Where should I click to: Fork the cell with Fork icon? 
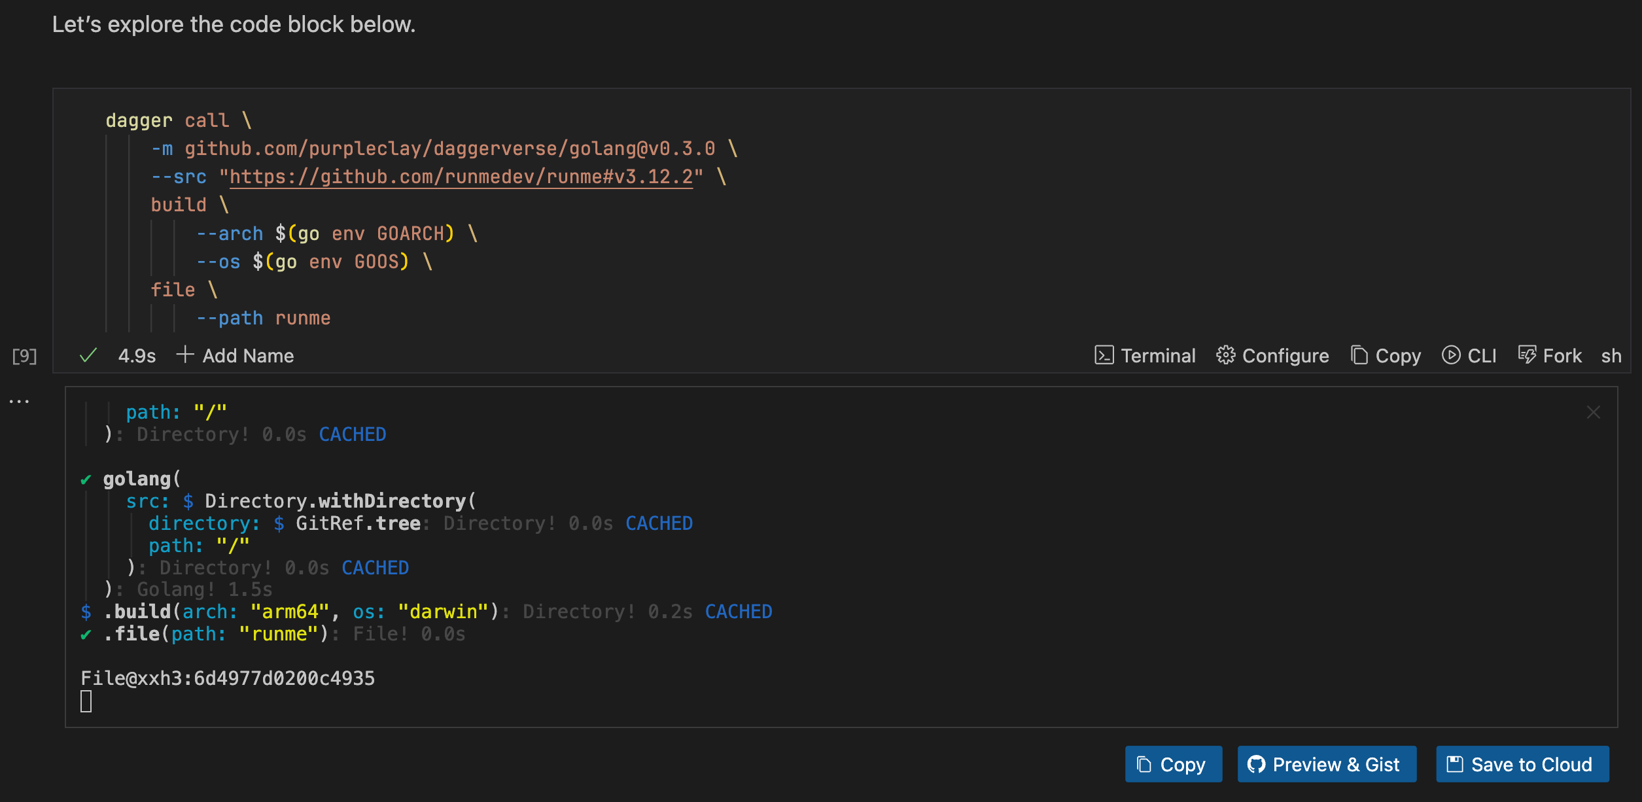(x=1527, y=355)
